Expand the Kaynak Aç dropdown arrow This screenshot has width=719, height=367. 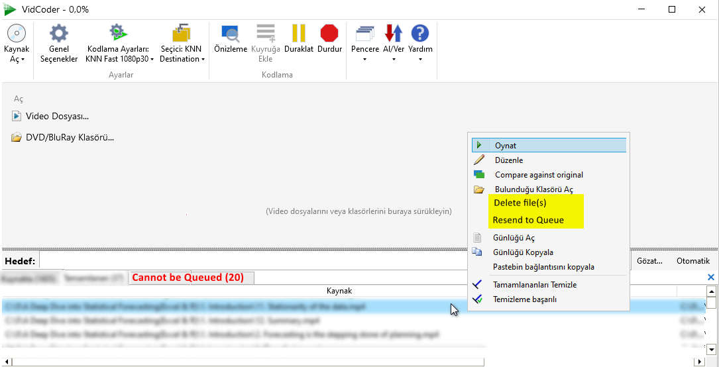[x=23, y=60]
